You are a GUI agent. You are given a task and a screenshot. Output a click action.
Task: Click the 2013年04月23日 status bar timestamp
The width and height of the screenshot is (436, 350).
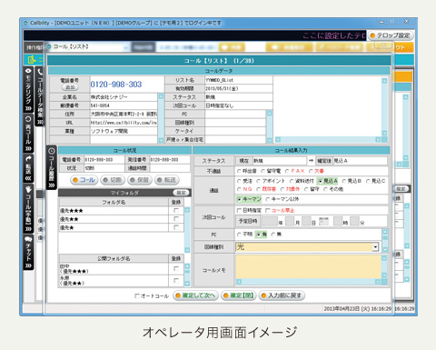pos(358,309)
